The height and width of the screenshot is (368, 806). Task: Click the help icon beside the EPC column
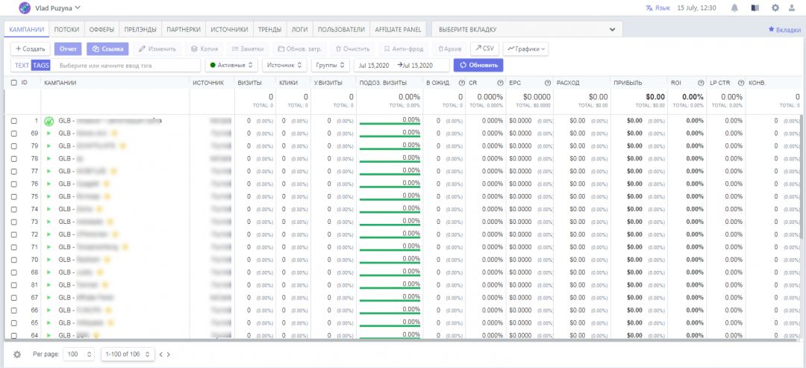pos(548,83)
